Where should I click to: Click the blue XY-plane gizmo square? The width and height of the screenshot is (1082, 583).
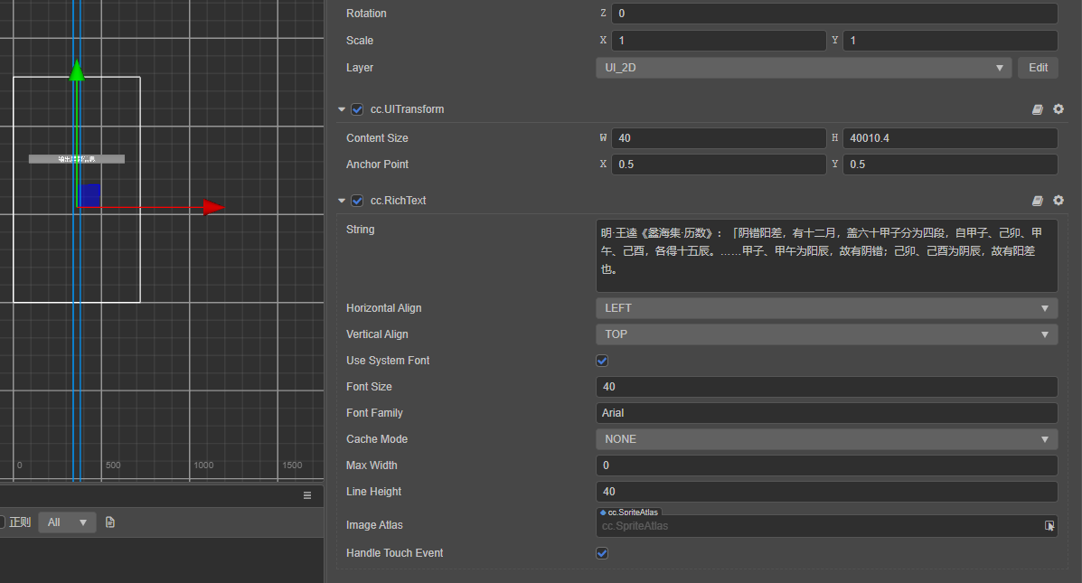(89, 195)
